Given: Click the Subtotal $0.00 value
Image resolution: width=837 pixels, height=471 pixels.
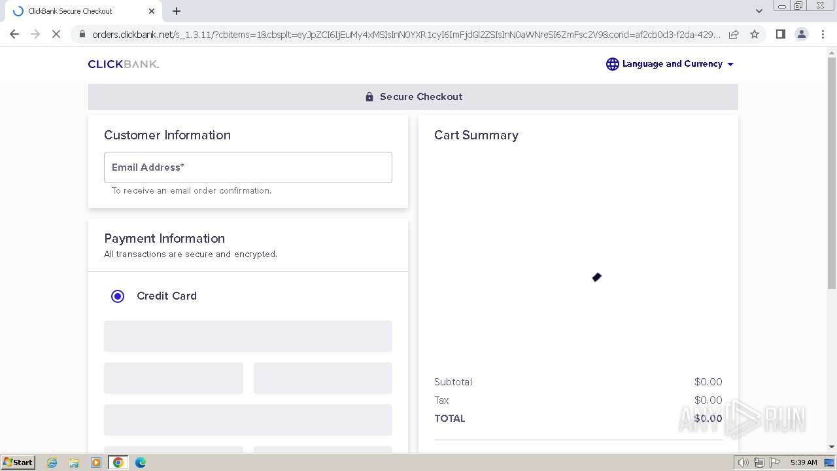Looking at the screenshot, I should [708, 382].
